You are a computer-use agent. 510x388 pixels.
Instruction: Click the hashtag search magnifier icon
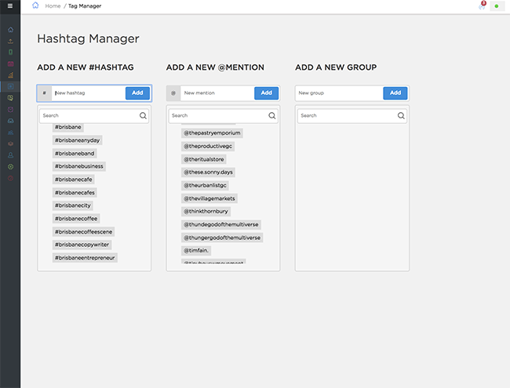[143, 116]
